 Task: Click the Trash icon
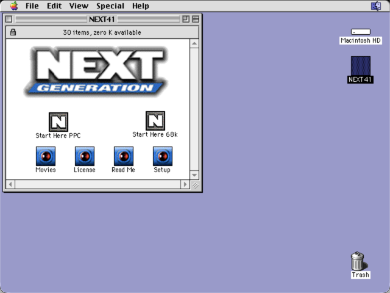click(358, 261)
